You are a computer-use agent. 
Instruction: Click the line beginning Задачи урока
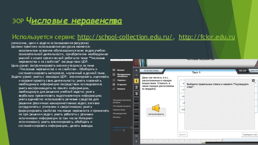tap(60, 77)
